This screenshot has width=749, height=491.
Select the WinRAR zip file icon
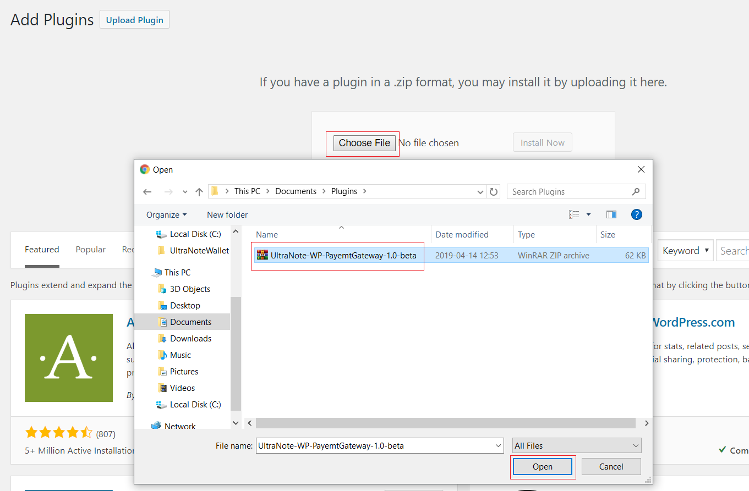coord(263,255)
